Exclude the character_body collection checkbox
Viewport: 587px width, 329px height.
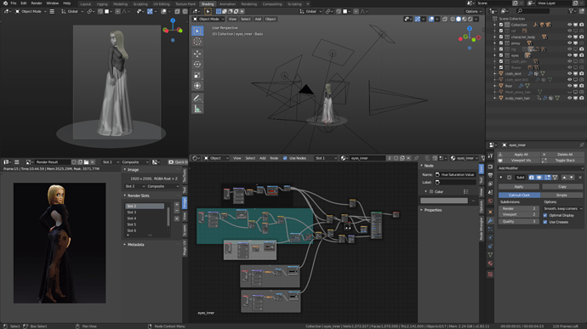point(501,37)
